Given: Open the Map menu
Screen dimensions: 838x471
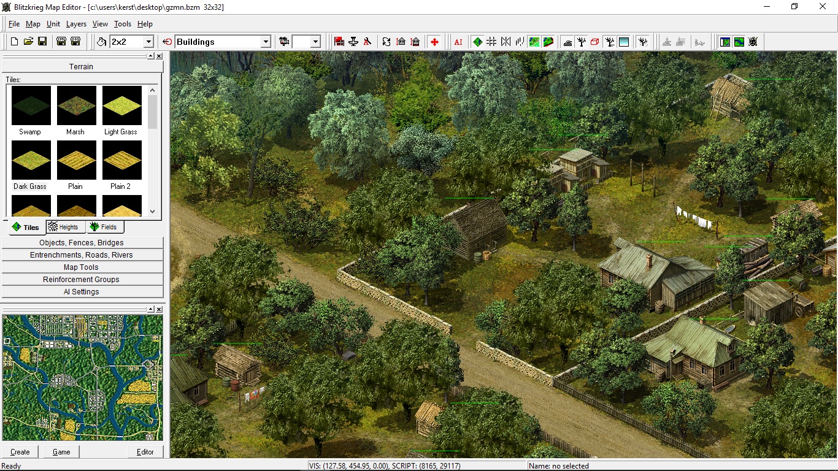Looking at the screenshot, I should [x=33, y=24].
